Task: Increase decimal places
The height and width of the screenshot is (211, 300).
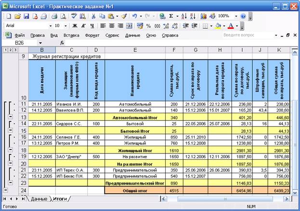Action: tap(166, 26)
